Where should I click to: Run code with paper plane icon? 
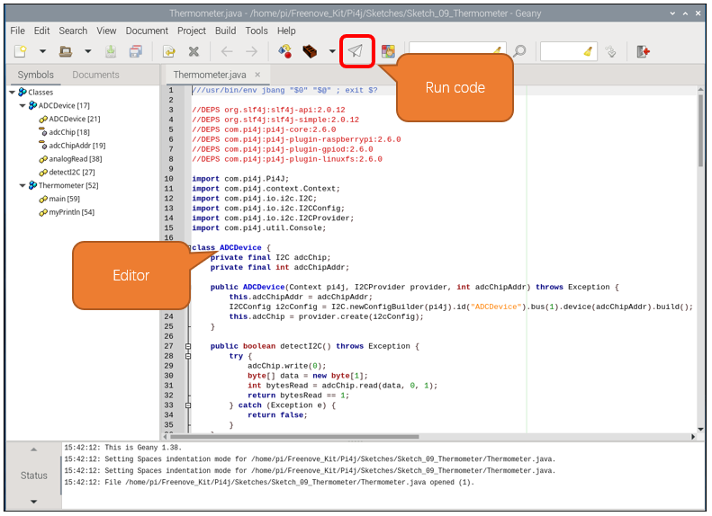point(356,50)
